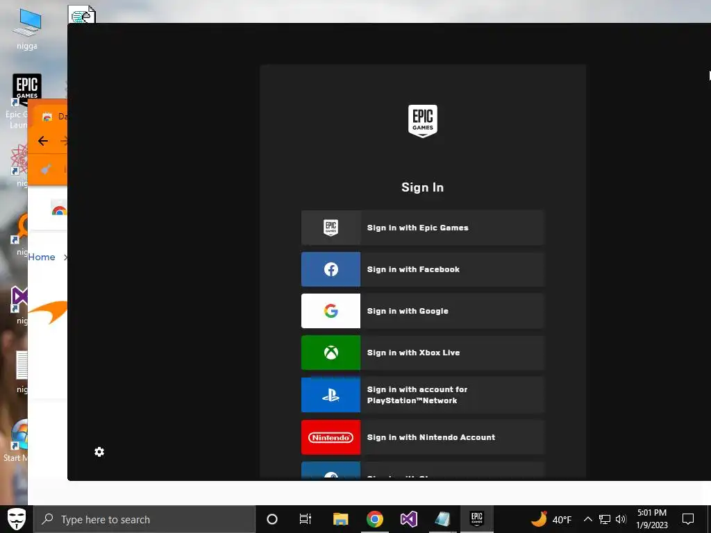
Task: Select the browser tab with favicon
Action: (x=52, y=117)
